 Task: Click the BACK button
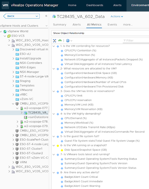[x=22, y=16]
